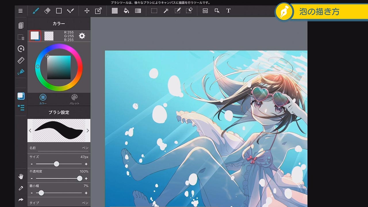Image resolution: width=368 pixels, height=207 pixels.
Task: Show the previous brush preview
Action: point(30,131)
